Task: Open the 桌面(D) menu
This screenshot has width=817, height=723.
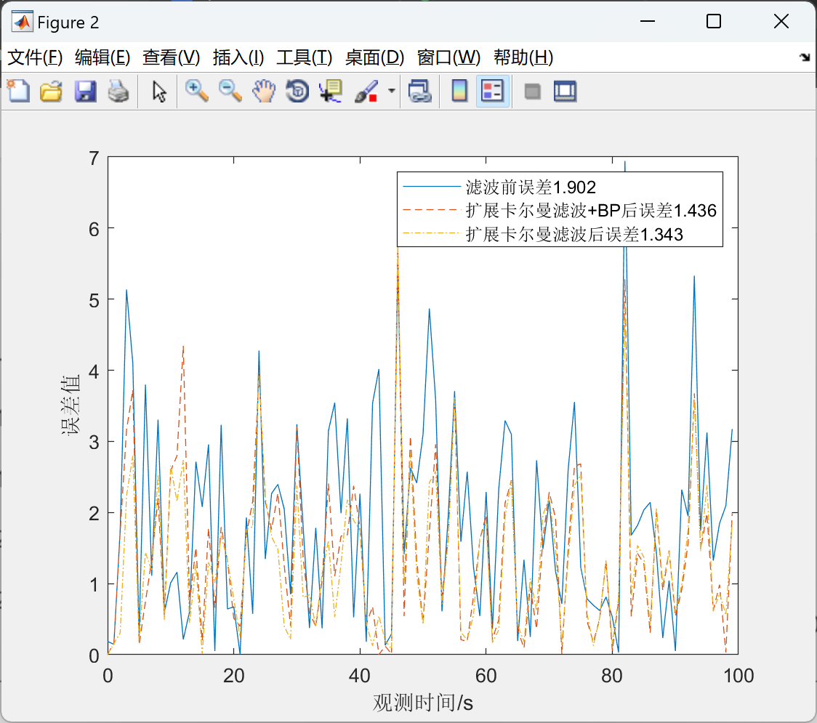Action: [x=374, y=57]
